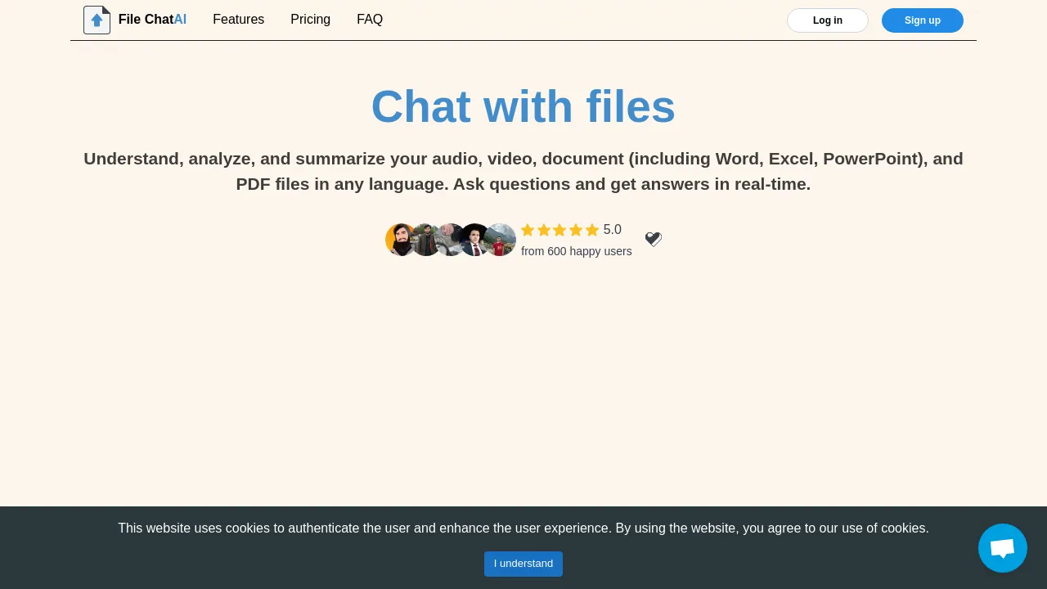Accept cookies with the I understand button
Viewport: 1047px width, 589px height.
tap(523, 564)
